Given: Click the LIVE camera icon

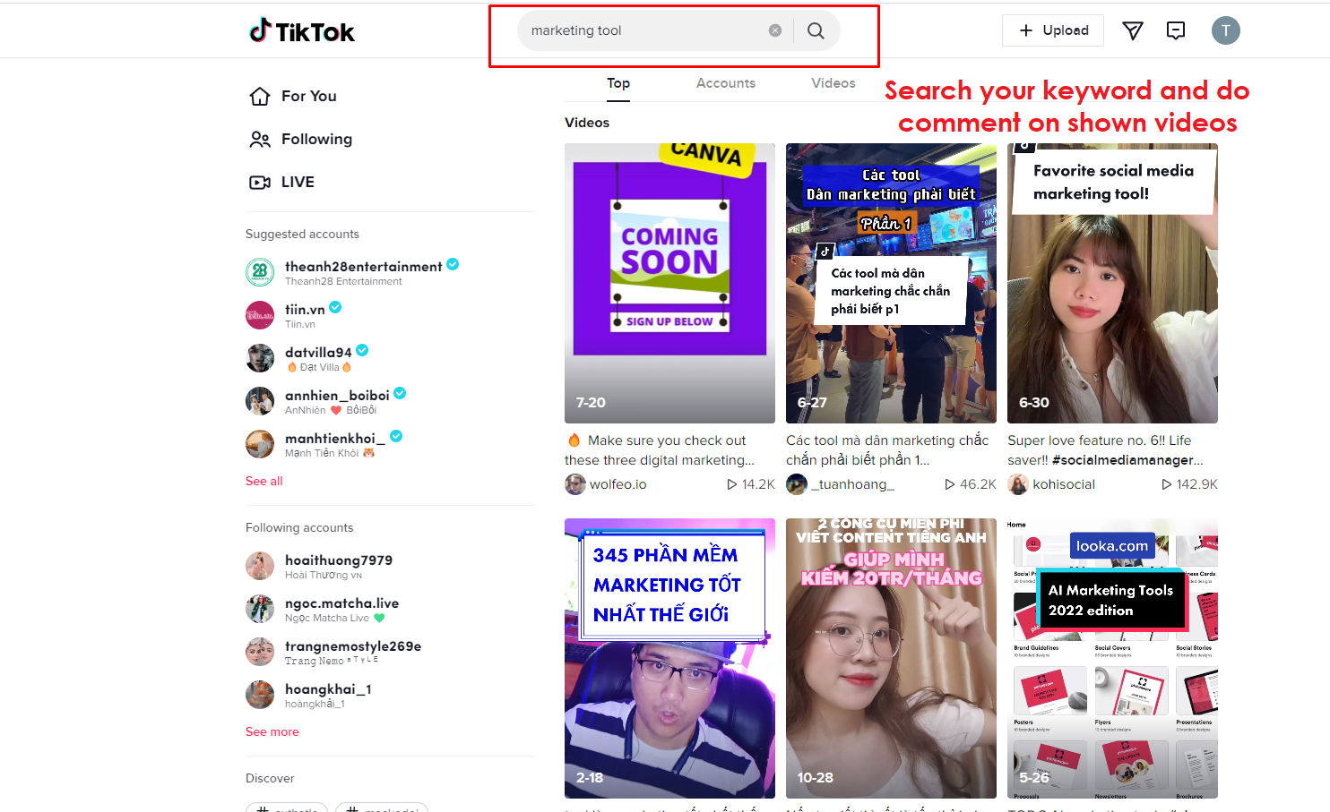Looking at the screenshot, I should click(260, 182).
